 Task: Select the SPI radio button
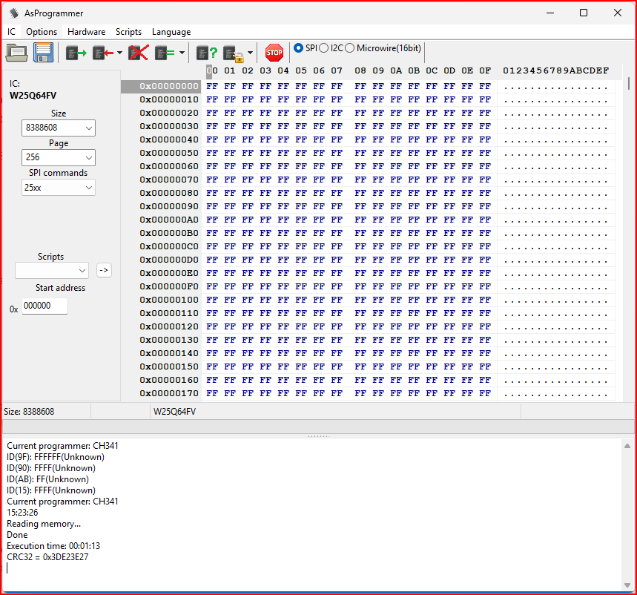click(x=299, y=48)
